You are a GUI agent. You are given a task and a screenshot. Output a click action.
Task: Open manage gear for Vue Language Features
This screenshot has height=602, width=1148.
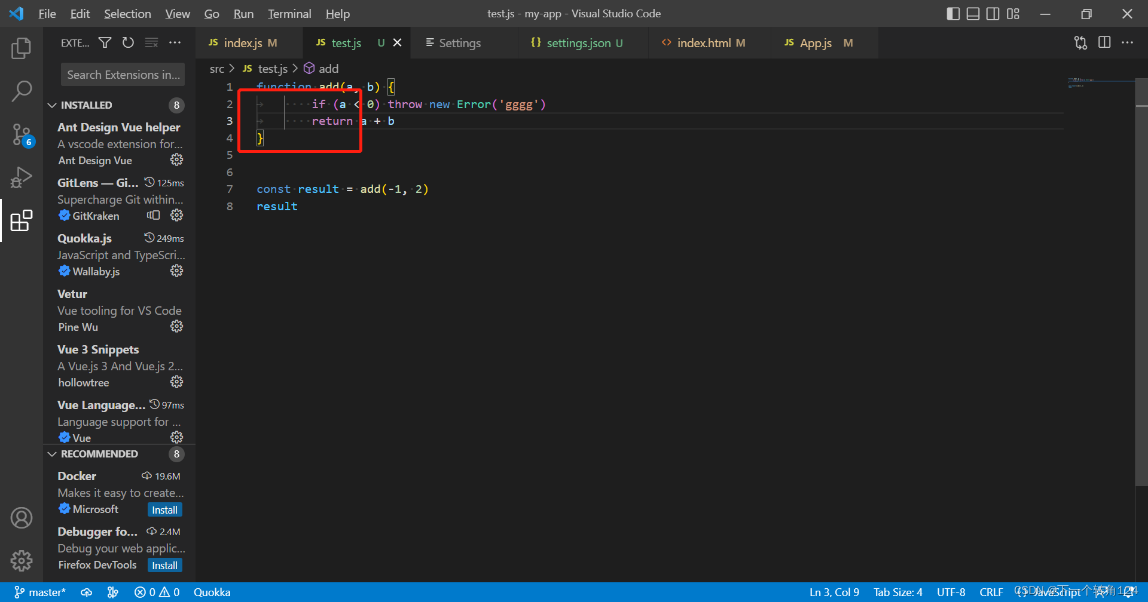(176, 437)
